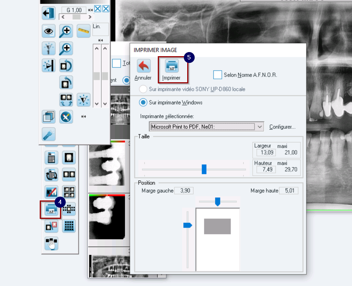Click the dotted frame selection icon

pyautogui.click(x=69, y=209)
